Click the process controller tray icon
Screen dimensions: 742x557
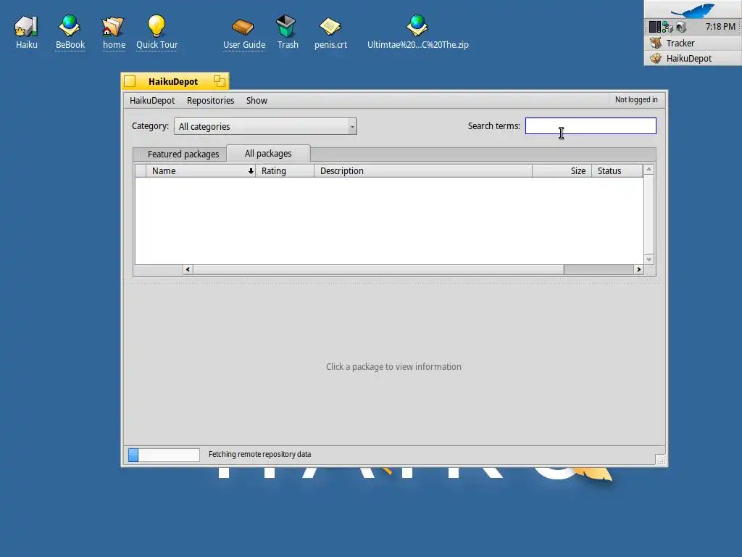click(654, 27)
